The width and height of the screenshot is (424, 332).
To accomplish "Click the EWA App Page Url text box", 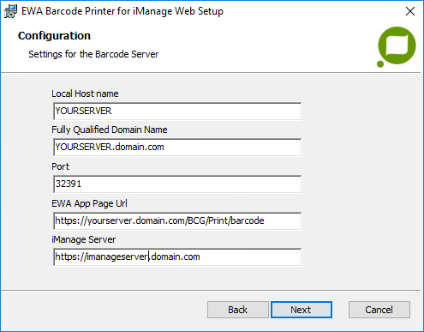I will pos(177,220).
